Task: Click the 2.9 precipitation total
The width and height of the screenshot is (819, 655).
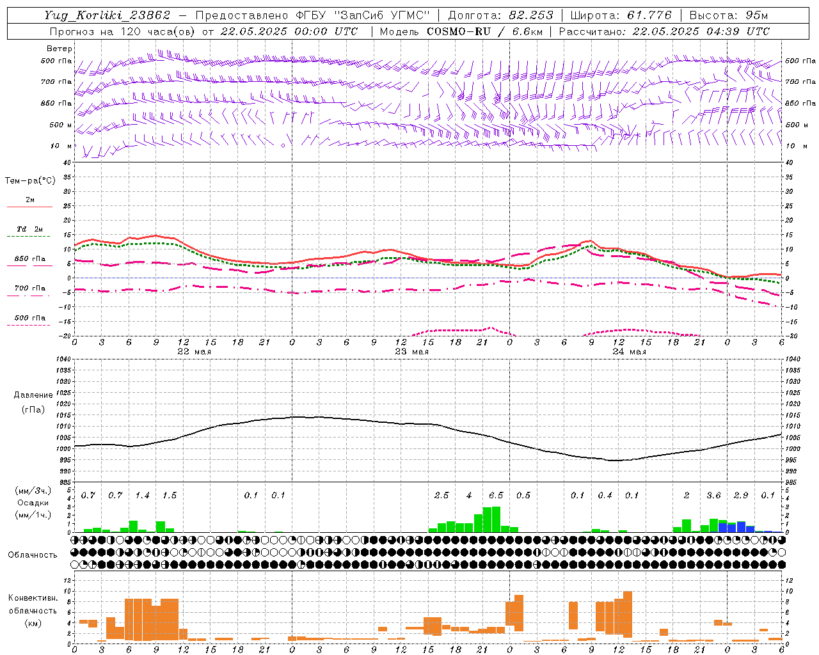Action: coord(740,496)
